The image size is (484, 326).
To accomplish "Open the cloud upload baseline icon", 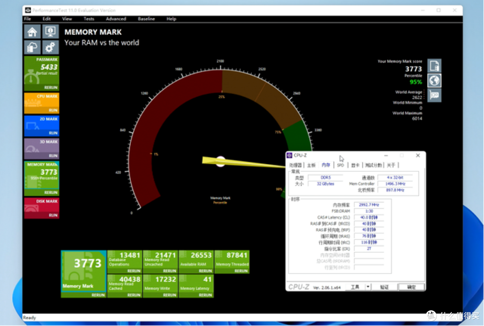I will point(32,48).
